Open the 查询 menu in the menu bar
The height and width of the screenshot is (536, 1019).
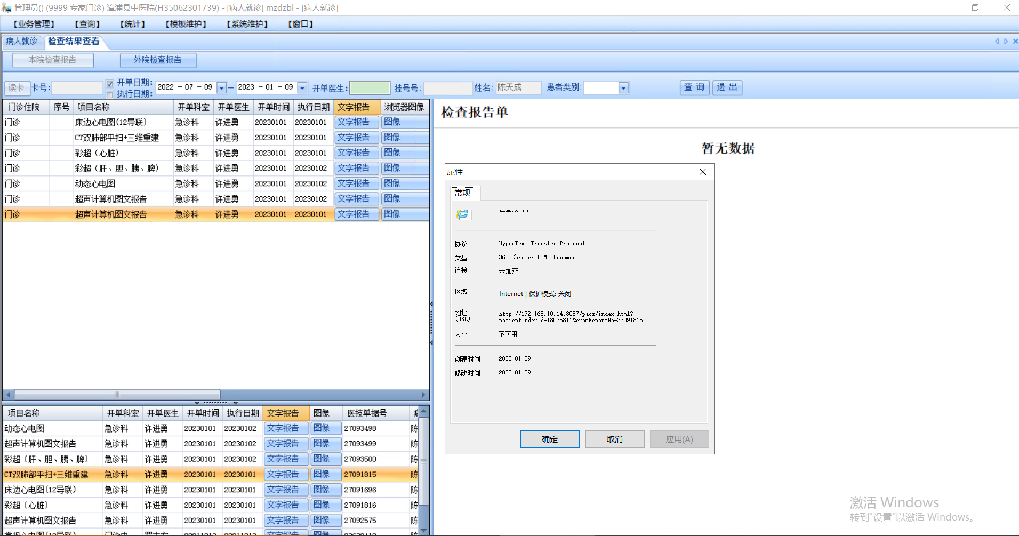click(87, 24)
